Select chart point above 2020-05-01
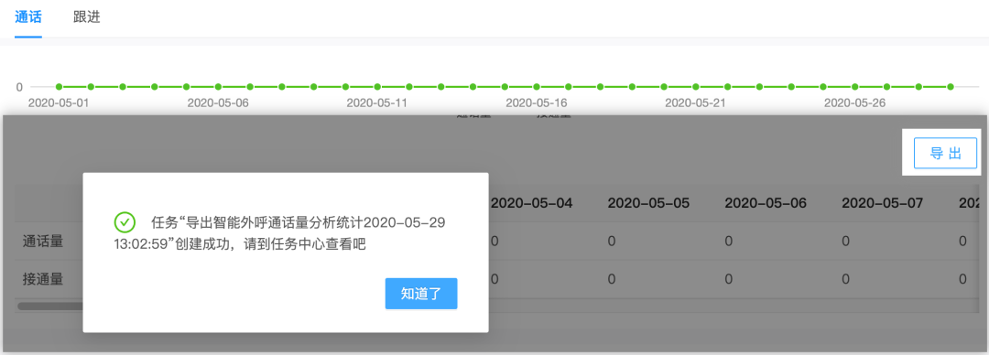The height and width of the screenshot is (355, 989). click(x=59, y=86)
